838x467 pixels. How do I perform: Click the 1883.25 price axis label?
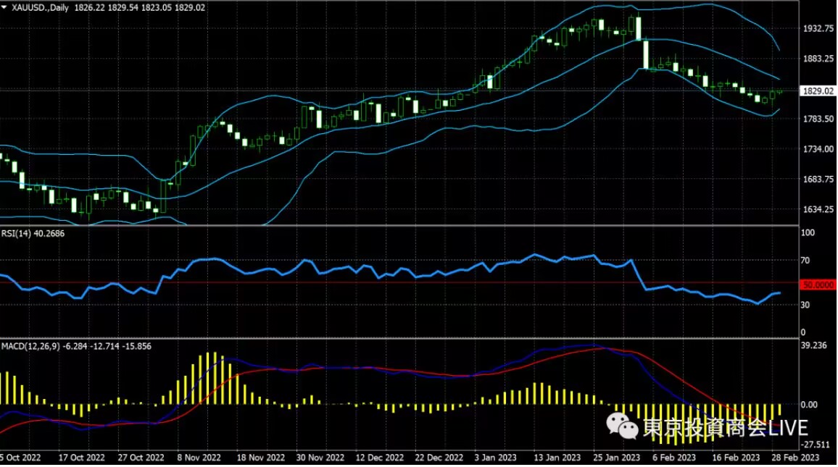[818, 59]
